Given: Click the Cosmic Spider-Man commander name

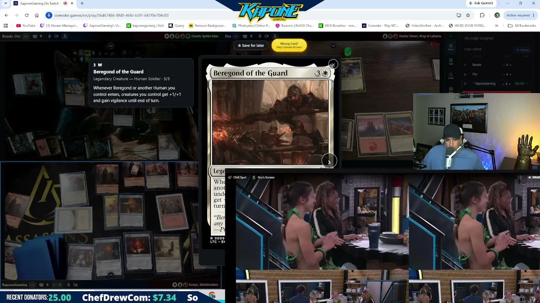Looking at the screenshot, I should point(205,36).
